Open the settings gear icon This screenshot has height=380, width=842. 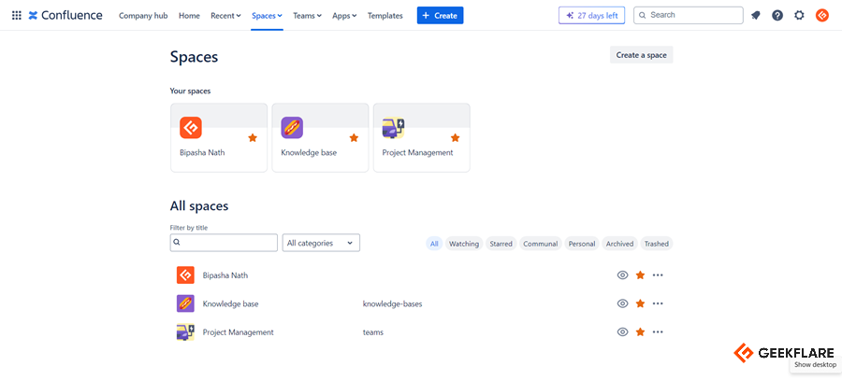pos(799,16)
